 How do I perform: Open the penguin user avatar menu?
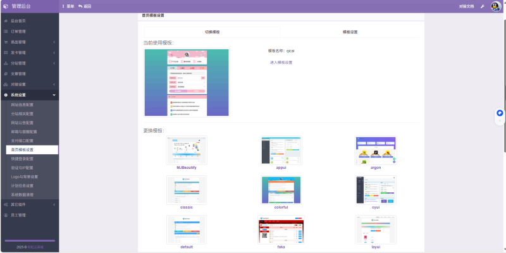coord(496,6)
